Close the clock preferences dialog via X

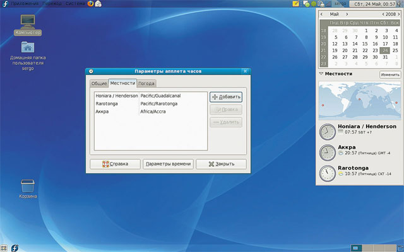coord(245,71)
